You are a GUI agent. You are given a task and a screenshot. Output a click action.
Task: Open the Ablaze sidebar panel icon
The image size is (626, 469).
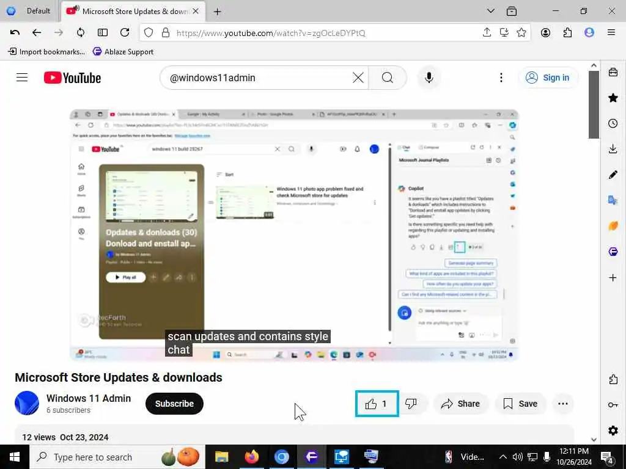coord(613,251)
